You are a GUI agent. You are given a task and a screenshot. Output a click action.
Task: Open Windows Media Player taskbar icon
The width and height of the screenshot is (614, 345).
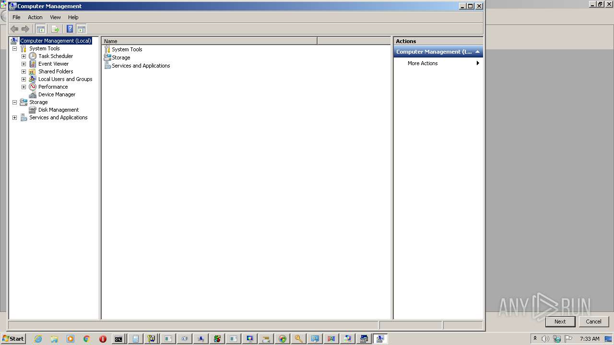click(71, 339)
